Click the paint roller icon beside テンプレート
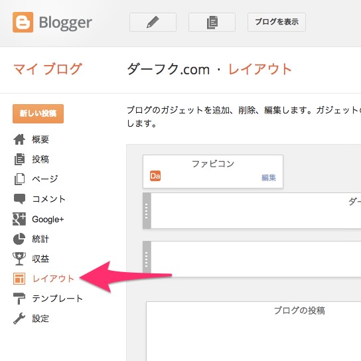Viewport: 361px width, 361px height. coord(19,299)
